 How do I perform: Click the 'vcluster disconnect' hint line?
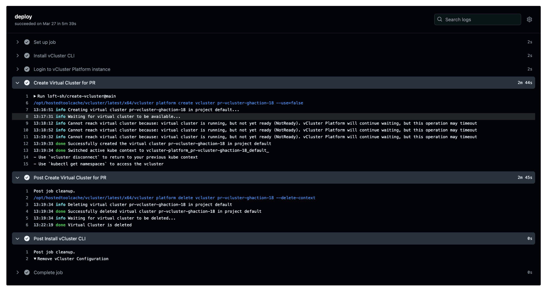click(116, 157)
